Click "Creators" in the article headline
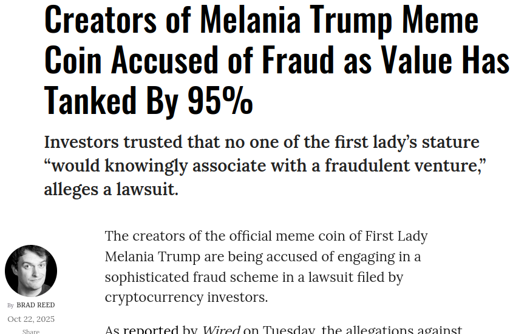 pyautogui.click(x=101, y=19)
